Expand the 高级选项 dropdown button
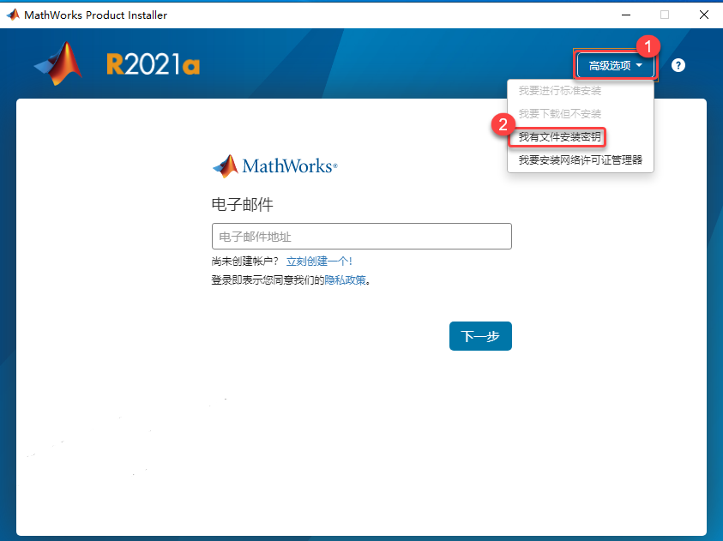This screenshot has width=723, height=541. click(x=615, y=65)
